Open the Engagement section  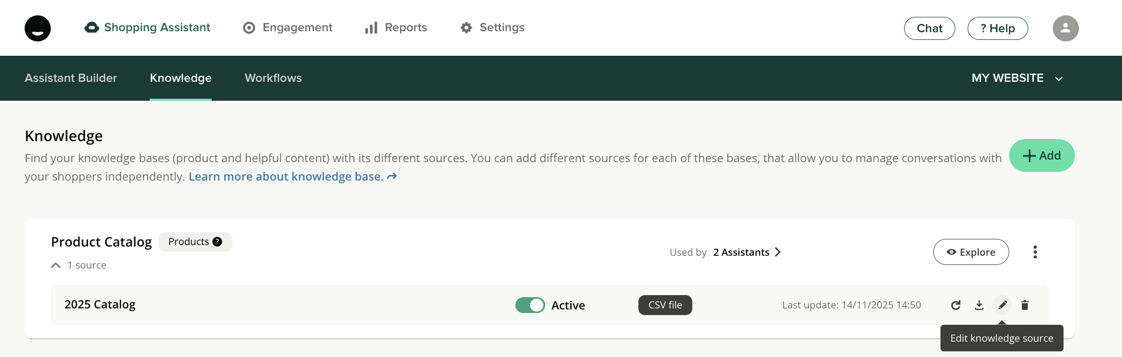pyautogui.click(x=288, y=28)
